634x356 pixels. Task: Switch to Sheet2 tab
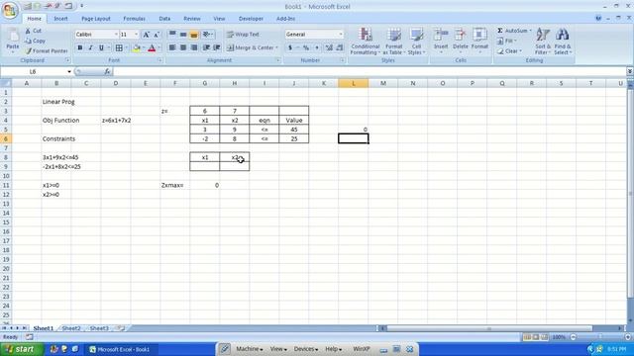[x=71, y=328]
